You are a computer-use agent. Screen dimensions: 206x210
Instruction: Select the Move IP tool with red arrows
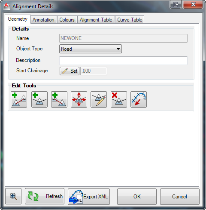pos(79,99)
